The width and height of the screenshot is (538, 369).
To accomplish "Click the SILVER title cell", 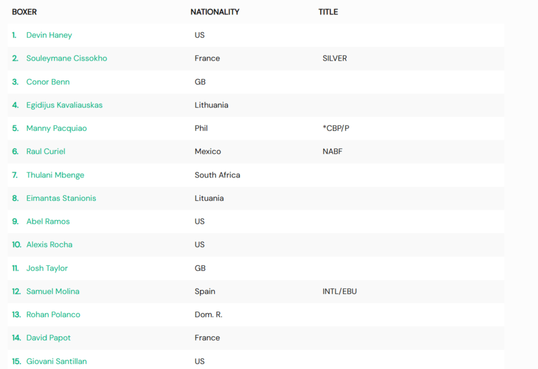I will point(335,59).
